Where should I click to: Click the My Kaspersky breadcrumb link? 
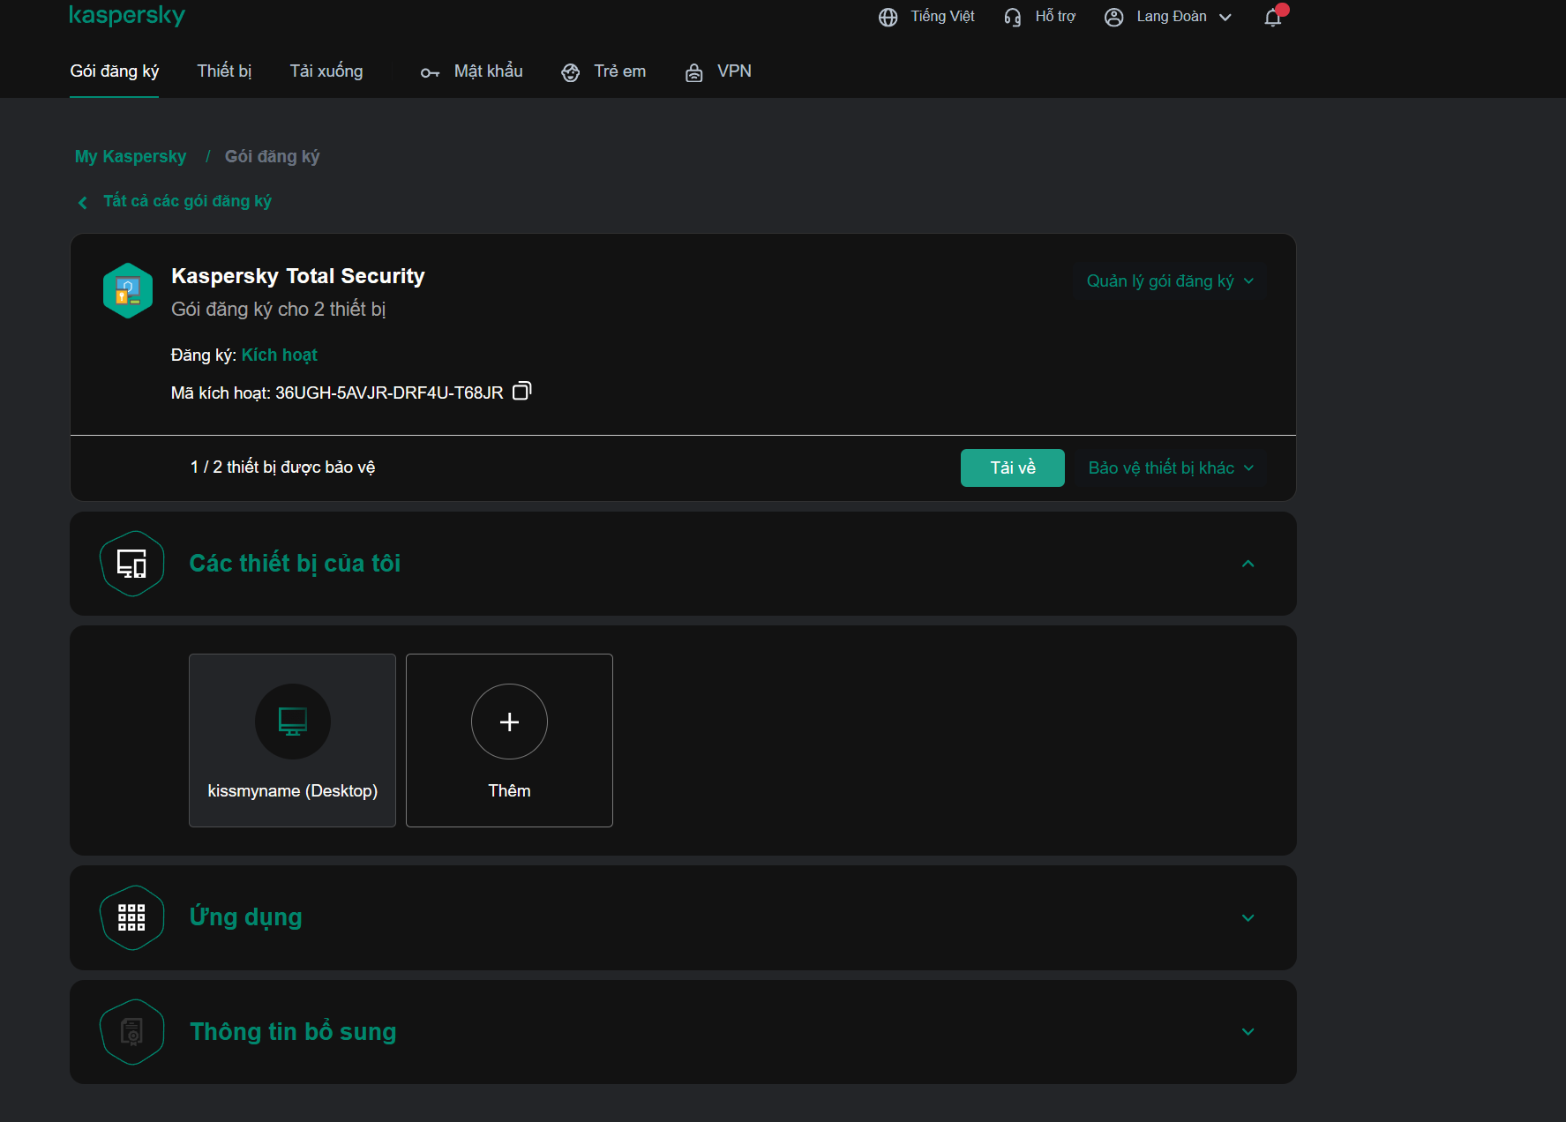coord(131,157)
